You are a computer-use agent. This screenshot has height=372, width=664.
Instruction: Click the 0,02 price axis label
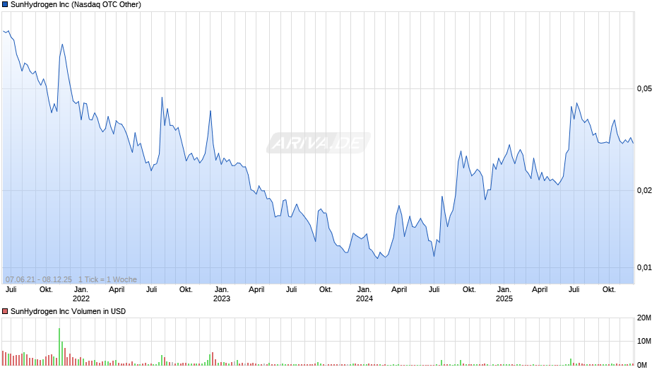[x=644, y=190]
